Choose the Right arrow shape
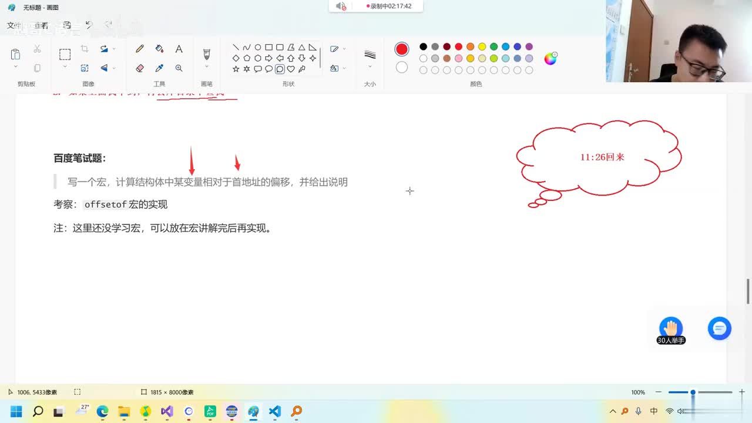The image size is (752, 423). coord(268,58)
